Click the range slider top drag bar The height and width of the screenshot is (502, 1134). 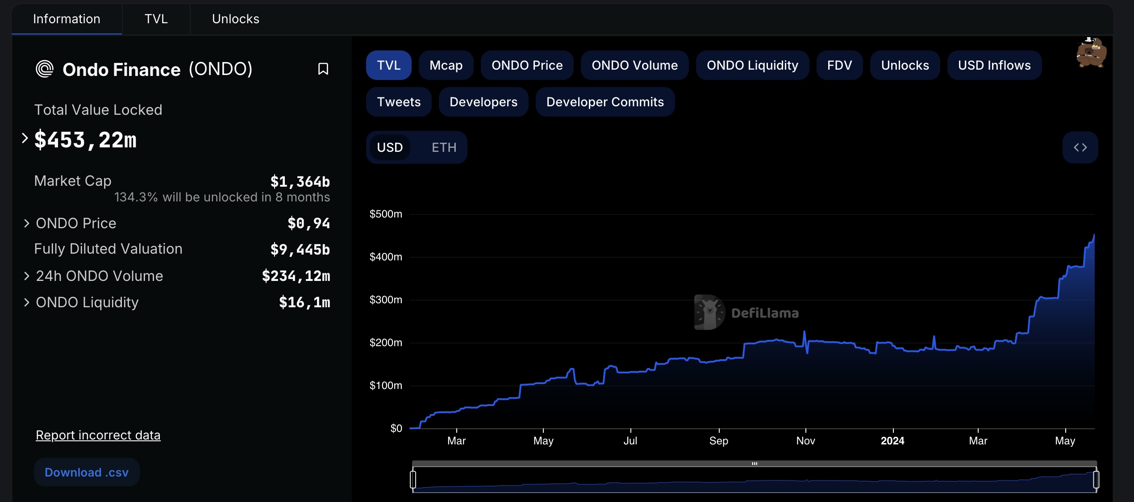click(755, 464)
